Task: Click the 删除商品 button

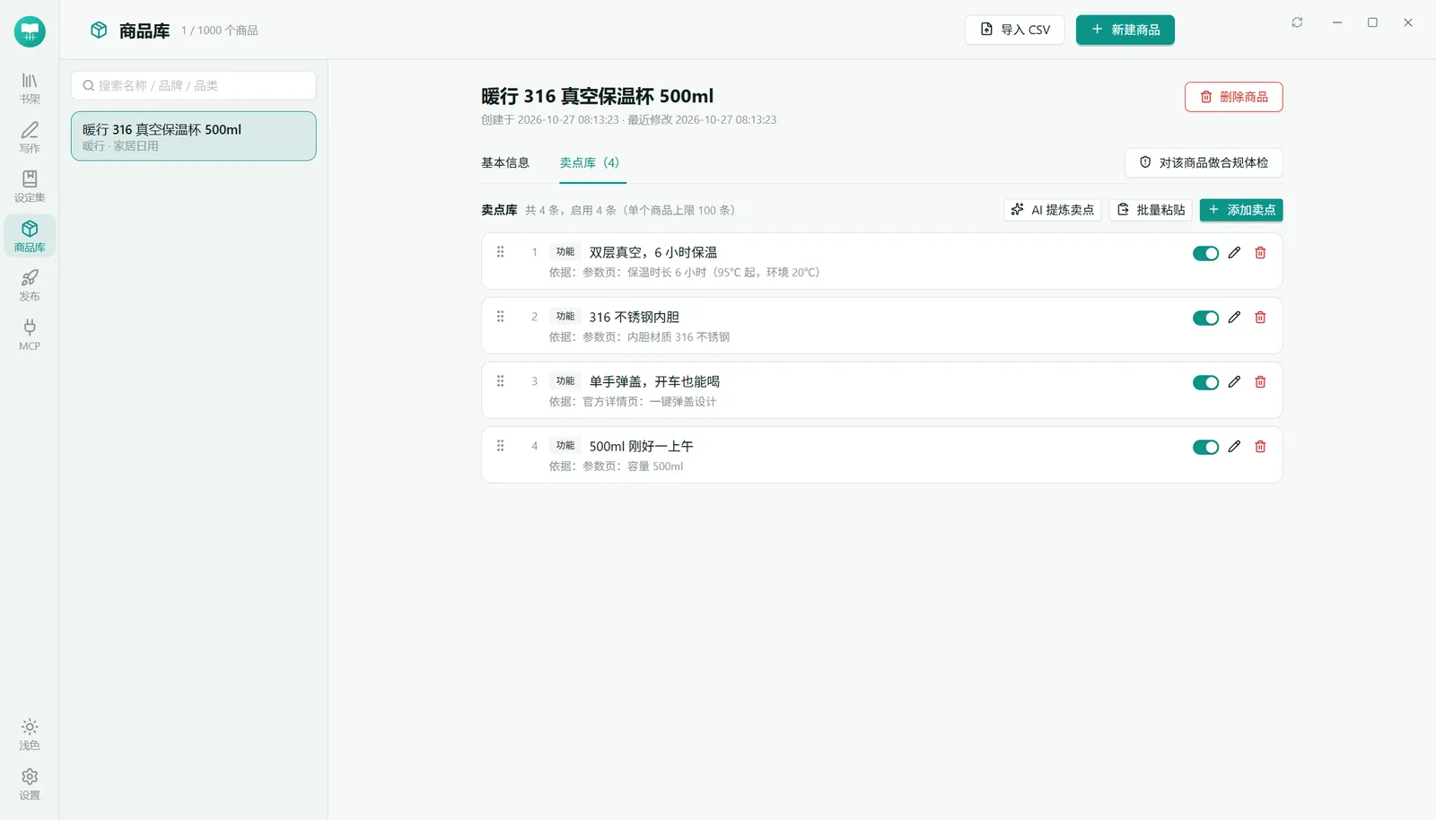Action: coord(1234,97)
